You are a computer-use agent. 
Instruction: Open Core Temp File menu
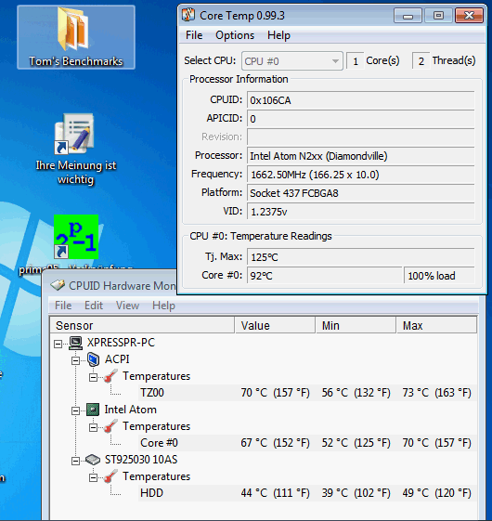[194, 35]
